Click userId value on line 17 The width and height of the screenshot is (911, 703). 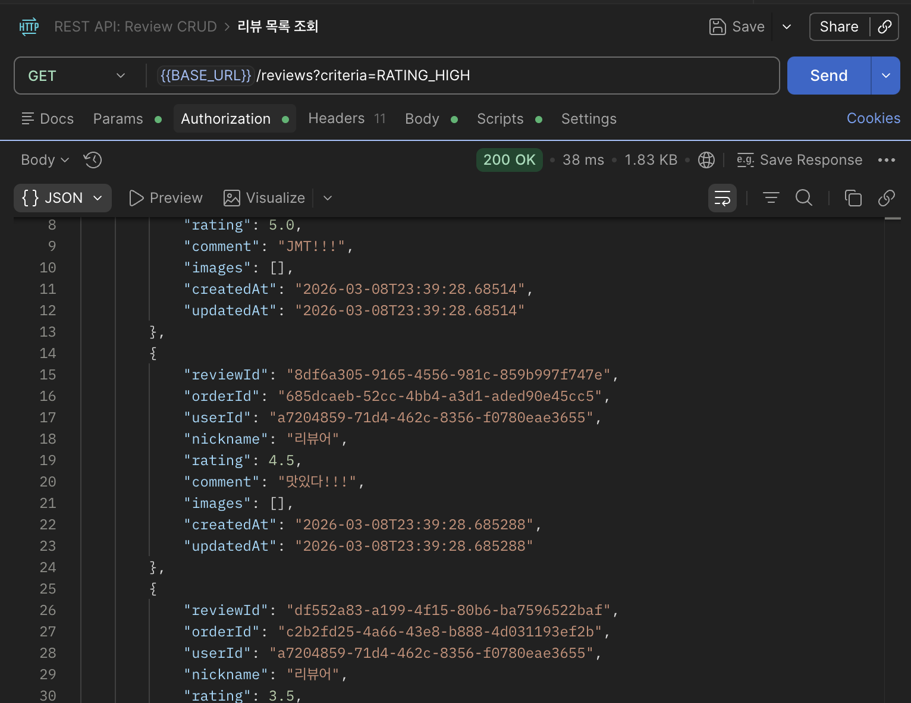click(x=431, y=418)
